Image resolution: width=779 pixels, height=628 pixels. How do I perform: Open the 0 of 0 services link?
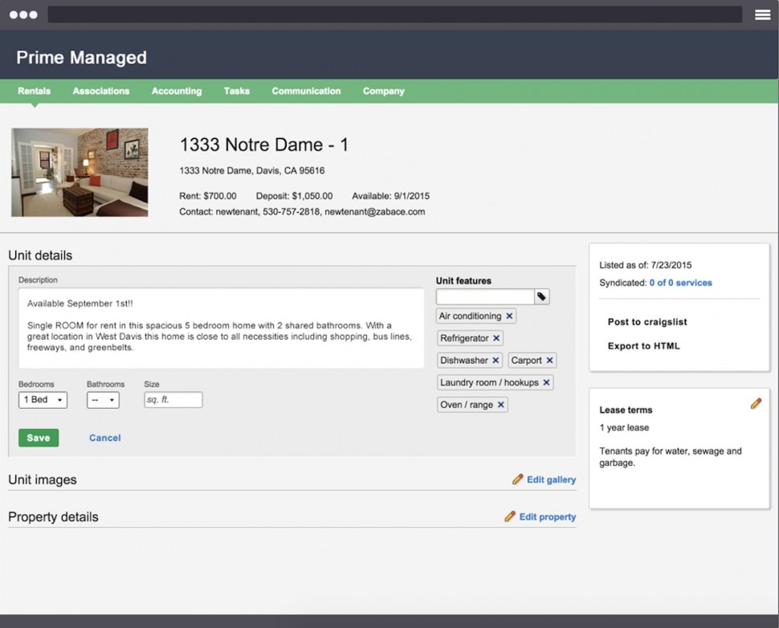[680, 283]
